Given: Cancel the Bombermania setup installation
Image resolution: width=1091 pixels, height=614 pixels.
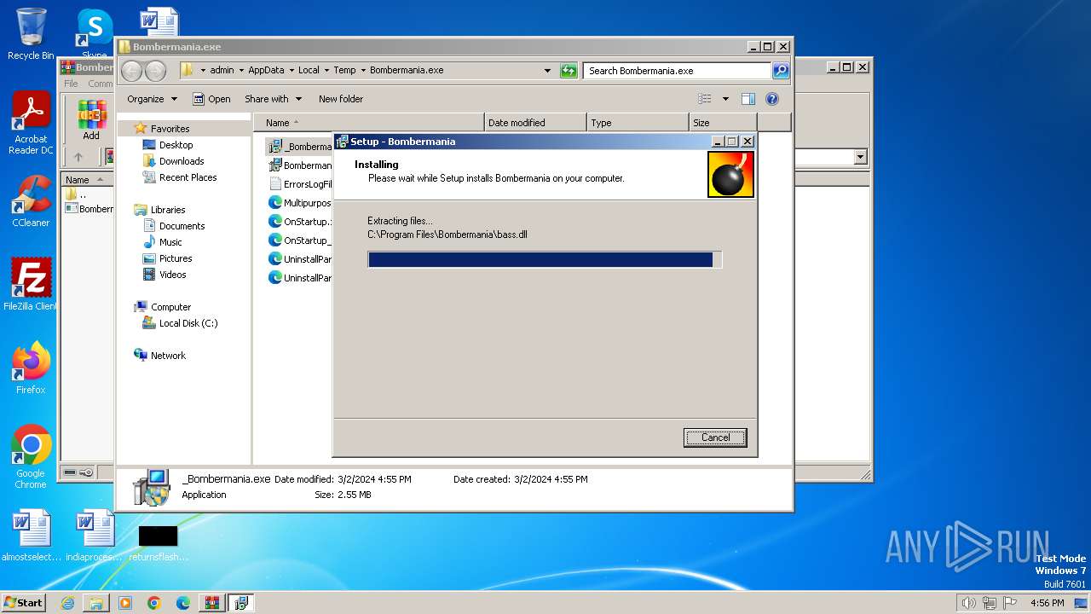Looking at the screenshot, I should click(715, 437).
